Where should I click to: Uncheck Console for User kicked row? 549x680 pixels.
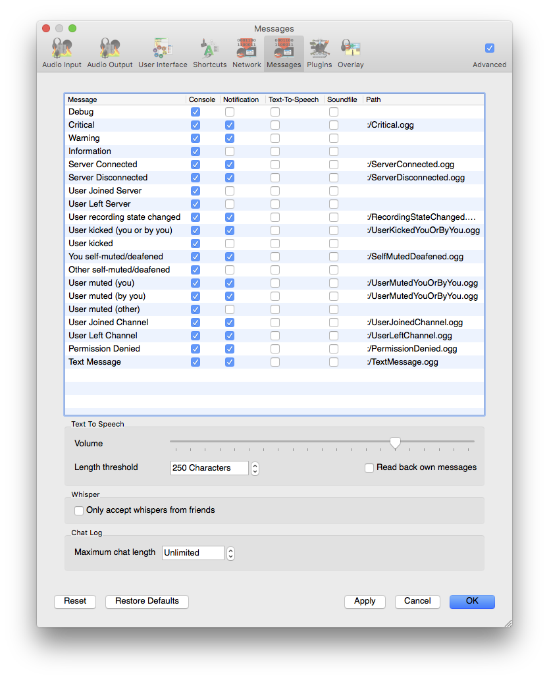pyautogui.click(x=196, y=244)
